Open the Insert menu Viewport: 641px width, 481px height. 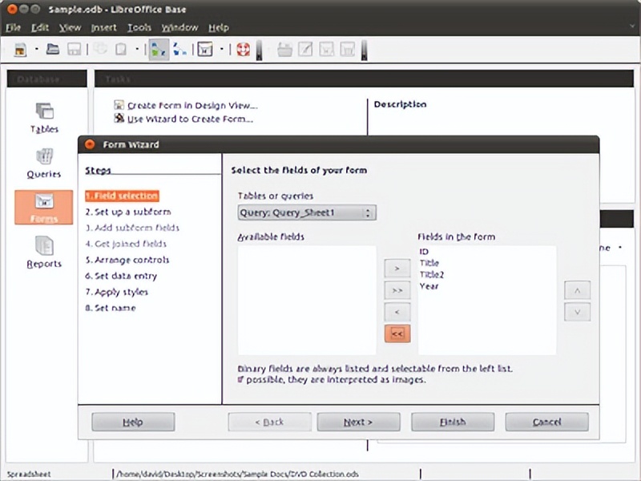pyautogui.click(x=103, y=28)
